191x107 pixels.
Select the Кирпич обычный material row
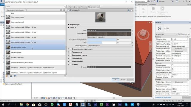[x=36, y=22]
